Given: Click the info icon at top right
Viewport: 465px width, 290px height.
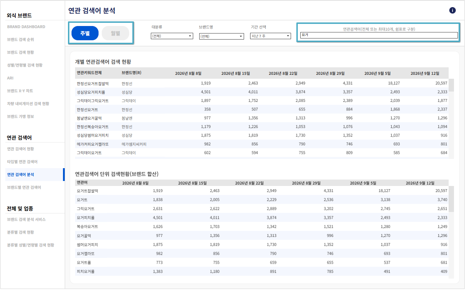Looking at the screenshot, I should (453, 10).
